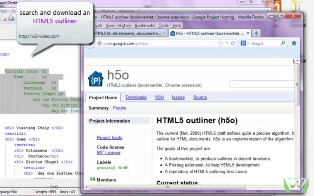
Task: Bookmark this page with the star icon
Action: pos(221,43)
